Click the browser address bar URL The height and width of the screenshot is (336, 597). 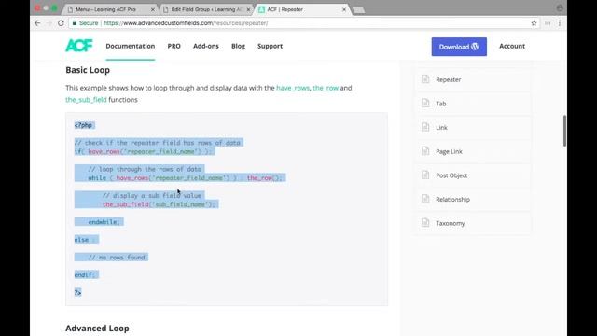tap(186, 23)
